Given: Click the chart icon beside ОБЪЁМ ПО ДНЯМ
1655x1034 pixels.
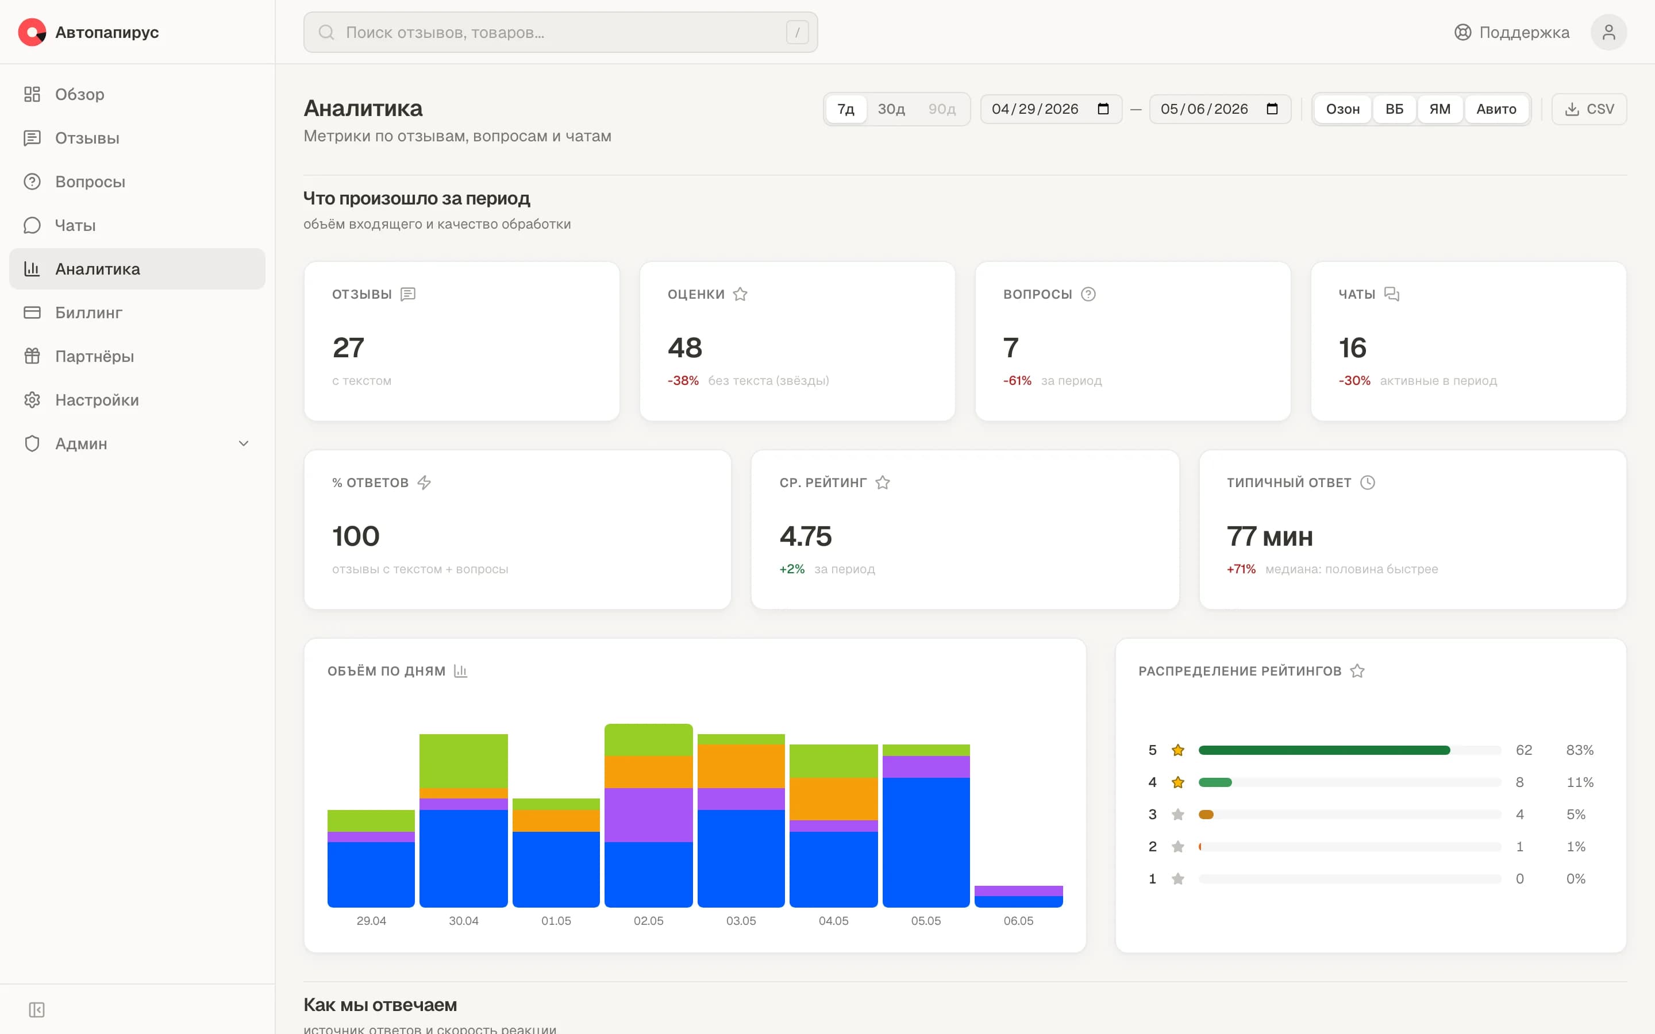Looking at the screenshot, I should (x=461, y=671).
